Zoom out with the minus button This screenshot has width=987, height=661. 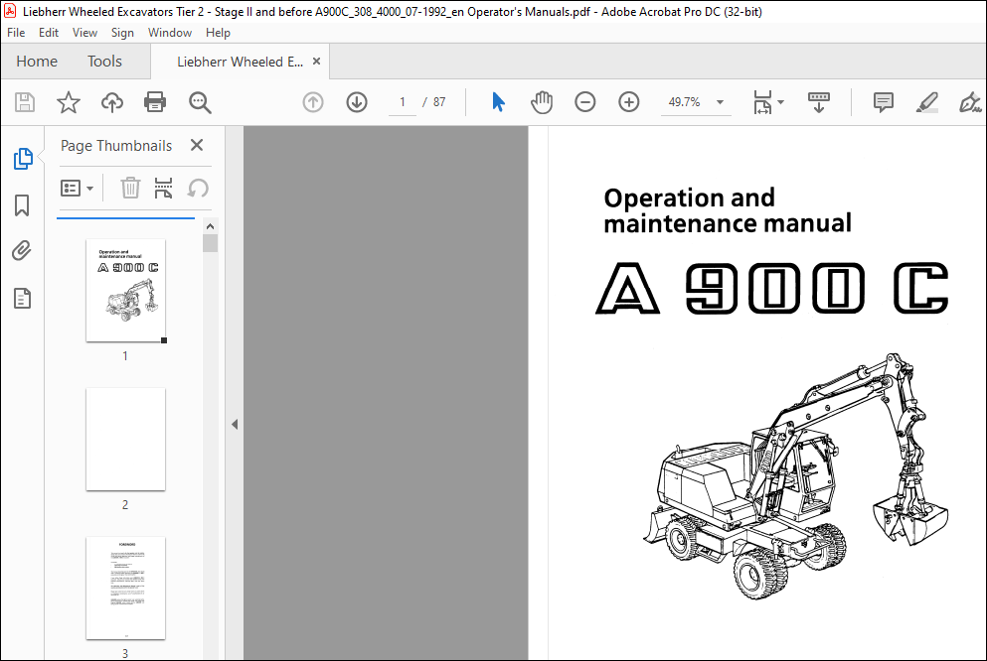[584, 102]
